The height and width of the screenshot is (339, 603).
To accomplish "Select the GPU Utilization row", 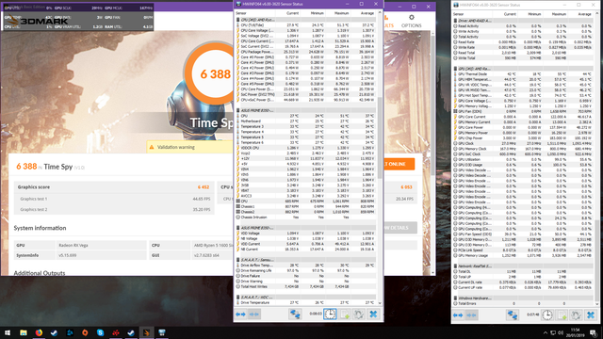I will pos(523,159).
